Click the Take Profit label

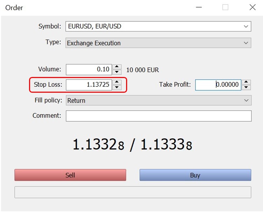175,85
